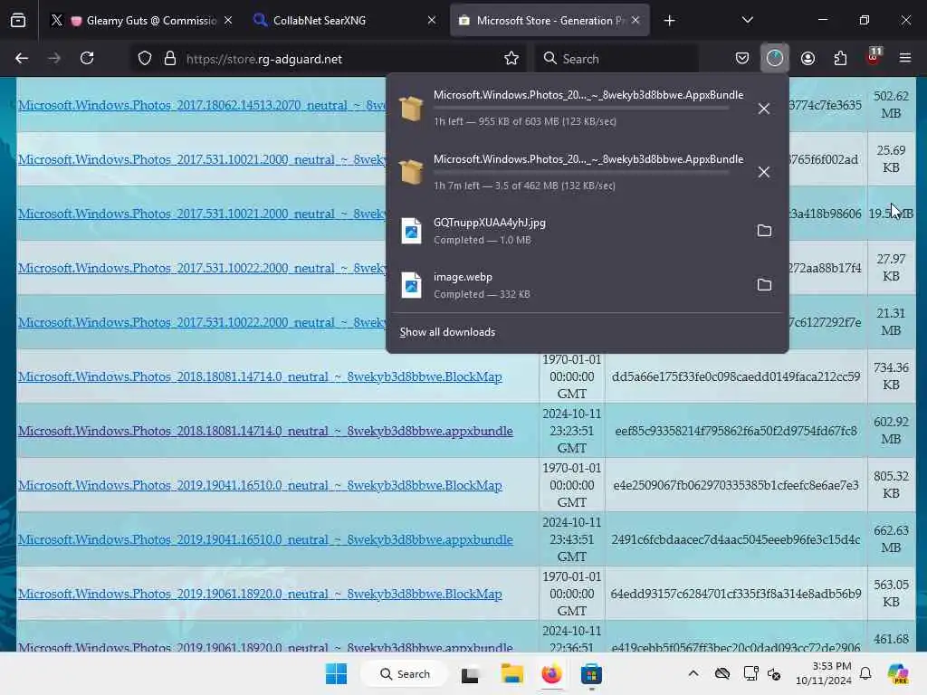The width and height of the screenshot is (927, 695).
Task: Click SHA hash dd5a66e175f33fe0c098 cell
Action: click(x=736, y=376)
